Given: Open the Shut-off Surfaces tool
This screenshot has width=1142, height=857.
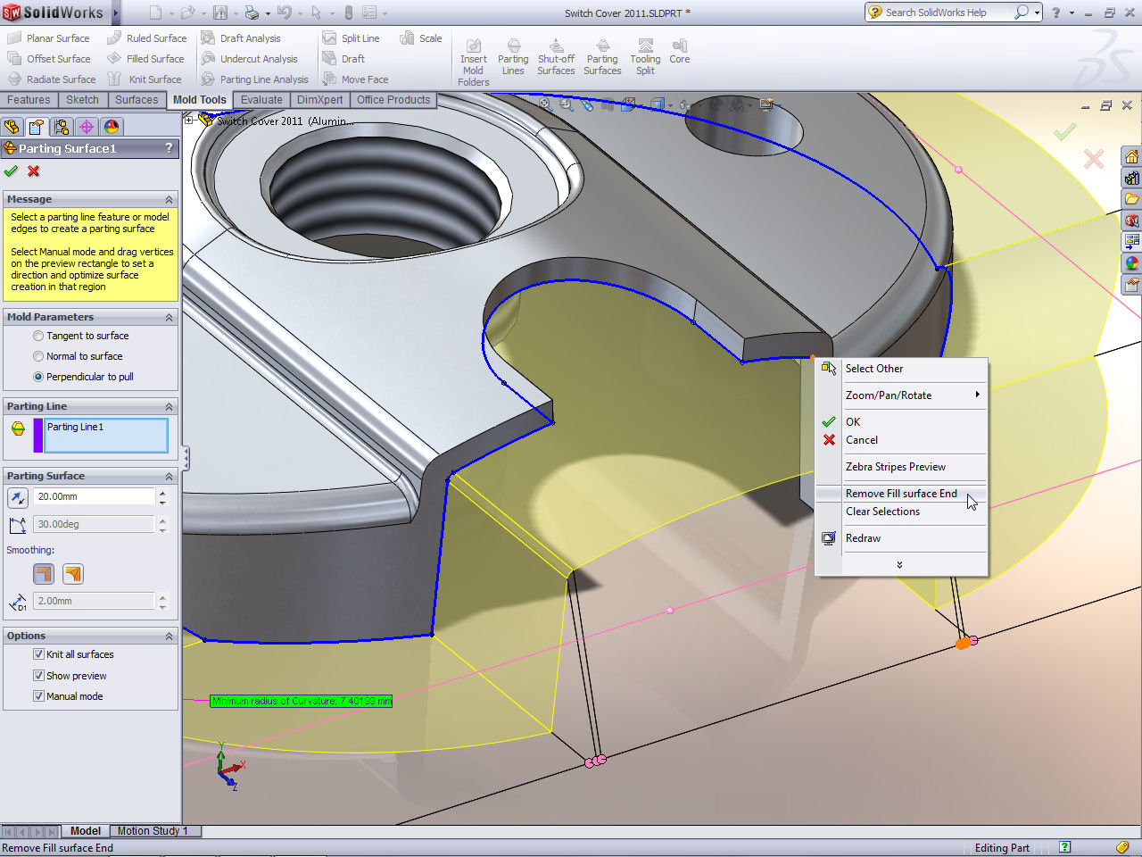Looking at the screenshot, I should pos(556,46).
